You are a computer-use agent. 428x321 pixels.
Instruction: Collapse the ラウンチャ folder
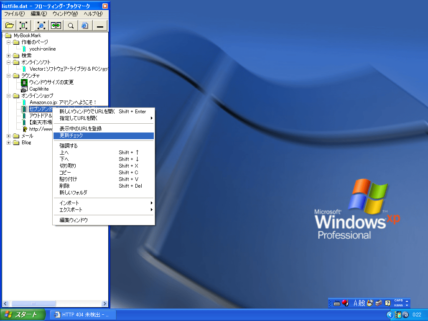[9, 76]
